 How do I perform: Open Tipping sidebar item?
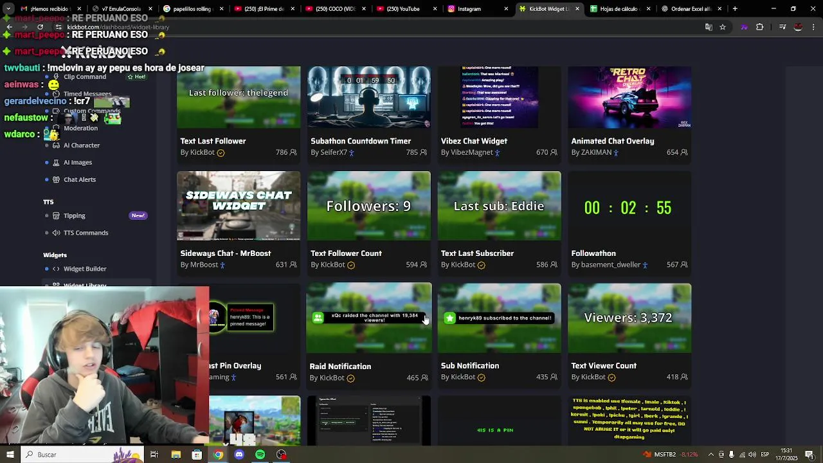(x=74, y=216)
